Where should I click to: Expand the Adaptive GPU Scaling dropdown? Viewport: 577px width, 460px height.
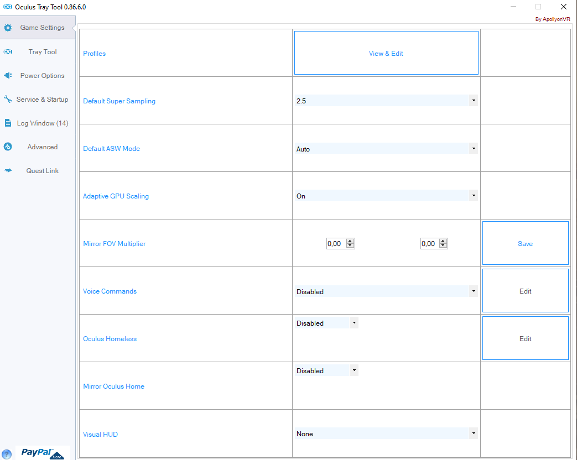pyautogui.click(x=474, y=196)
